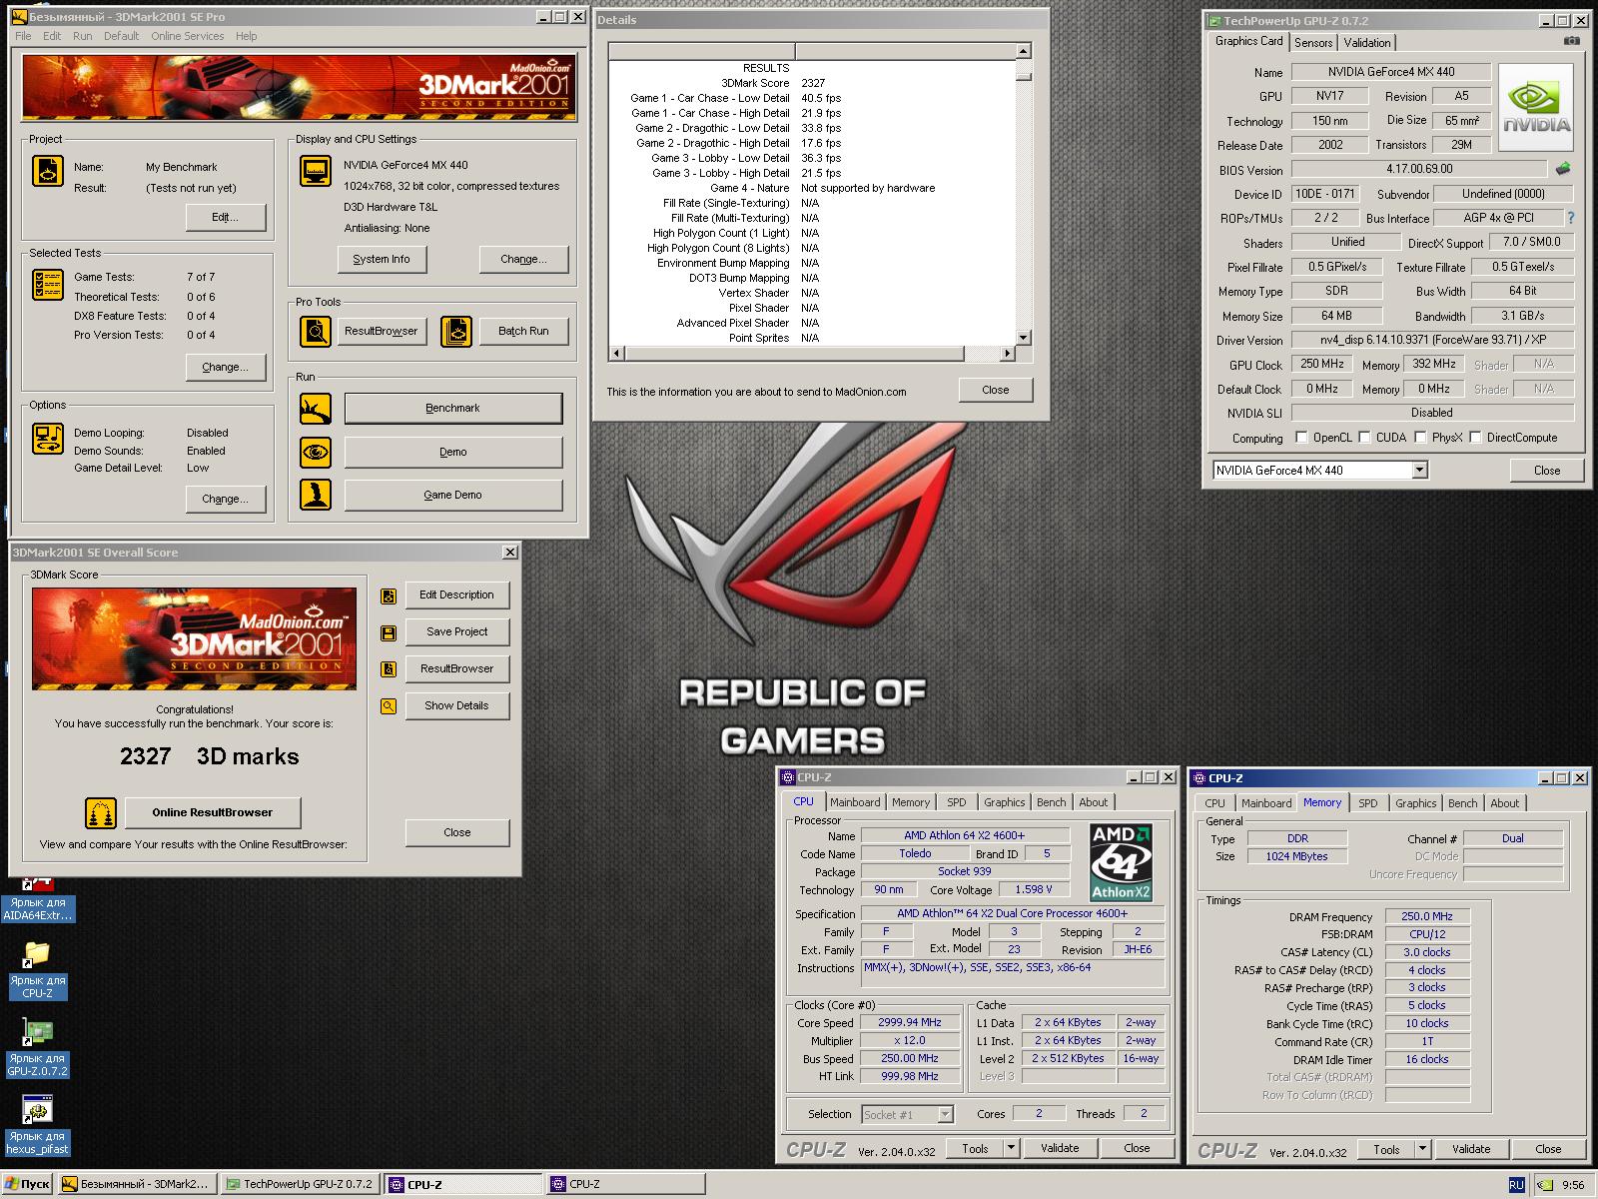Screen dimensions: 1598x1199
Task: Click the Save Project floppy disk icon
Action: 389,632
